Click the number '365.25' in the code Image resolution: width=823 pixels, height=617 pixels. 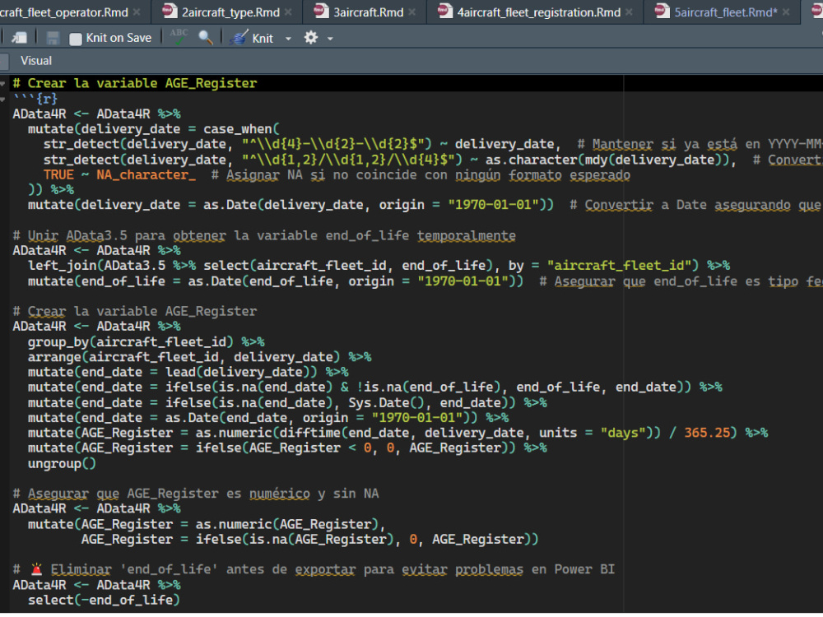[x=707, y=433]
